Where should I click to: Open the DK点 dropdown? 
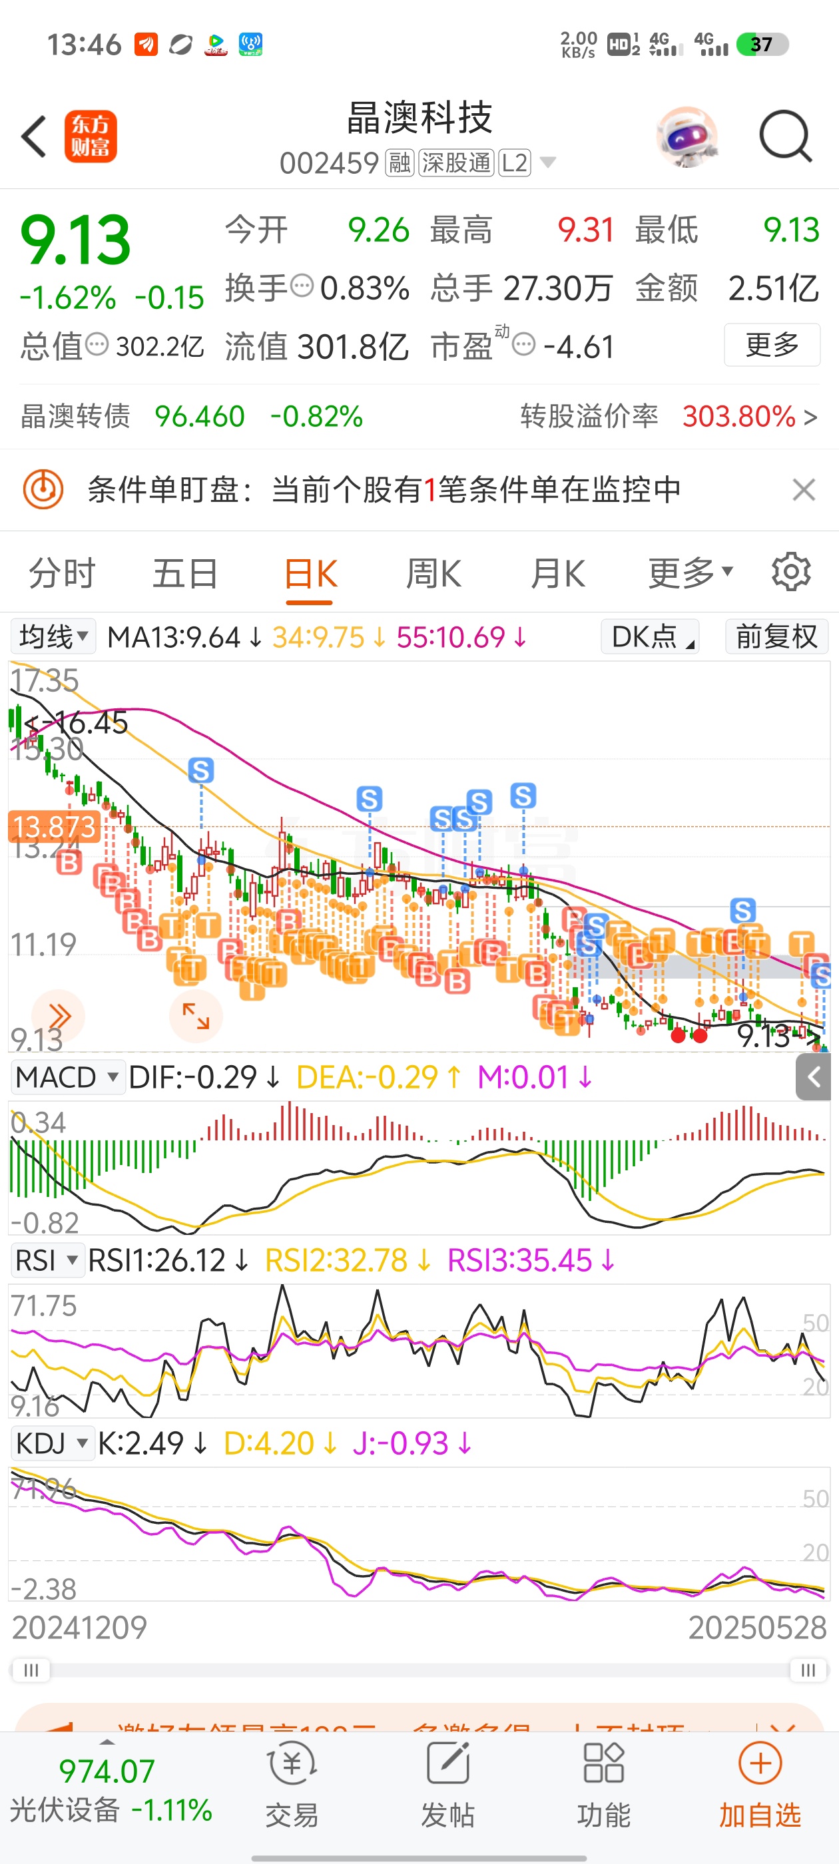tap(649, 637)
